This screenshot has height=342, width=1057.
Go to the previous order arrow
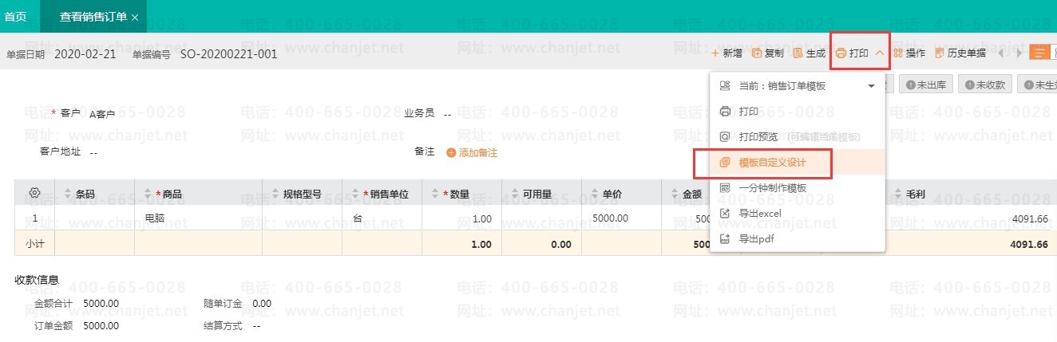[x=1001, y=53]
